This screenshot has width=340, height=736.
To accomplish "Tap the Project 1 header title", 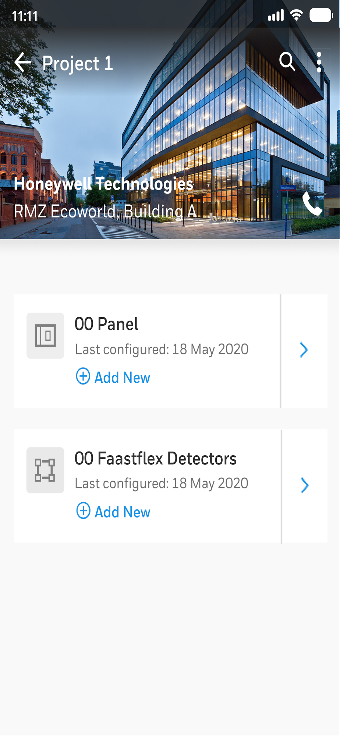I will pos(77,63).
